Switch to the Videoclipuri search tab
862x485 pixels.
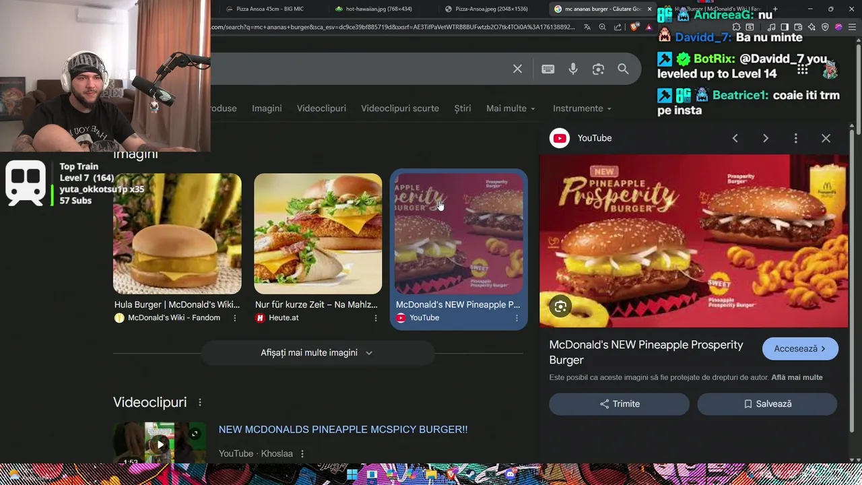pyautogui.click(x=321, y=108)
